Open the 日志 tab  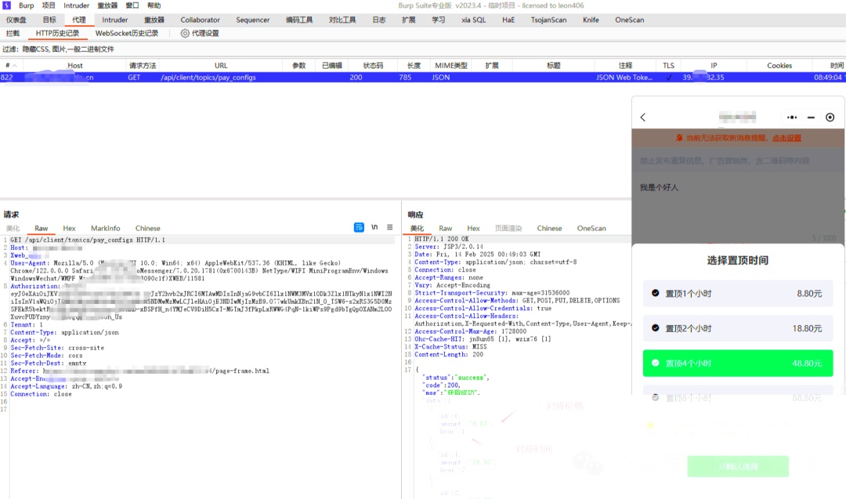(x=379, y=20)
